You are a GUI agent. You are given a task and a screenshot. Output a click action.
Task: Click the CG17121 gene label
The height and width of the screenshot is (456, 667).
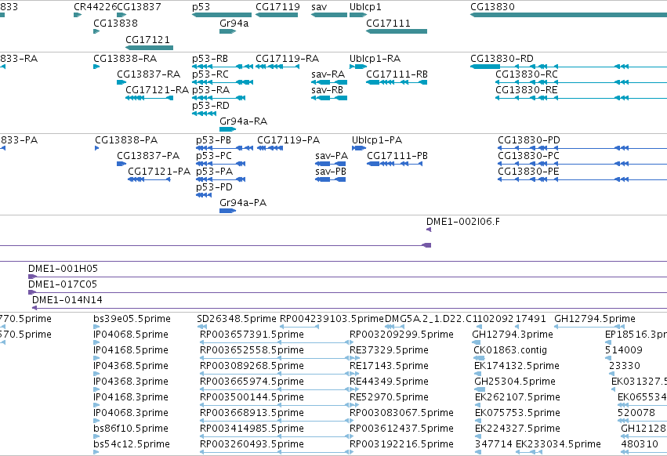point(147,40)
